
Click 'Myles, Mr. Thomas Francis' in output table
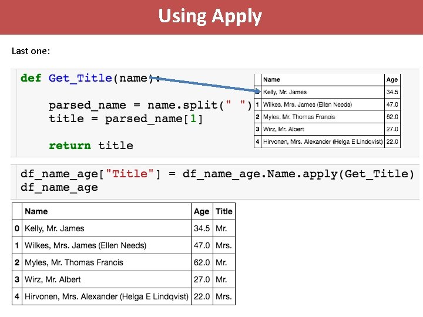point(74,262)
